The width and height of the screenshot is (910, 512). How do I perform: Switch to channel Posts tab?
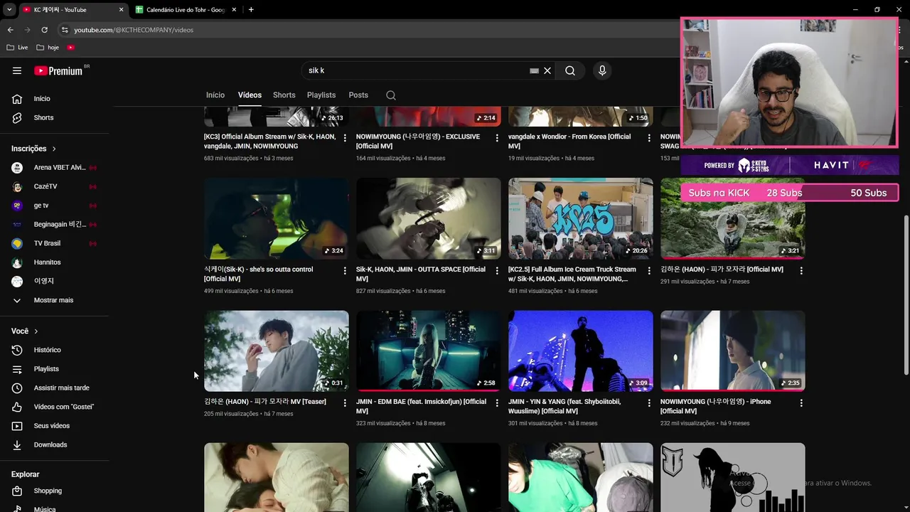tap(358, 95)
